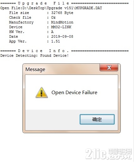
Task: Click the App Ver. value 1.51
Action: point(56,41)
